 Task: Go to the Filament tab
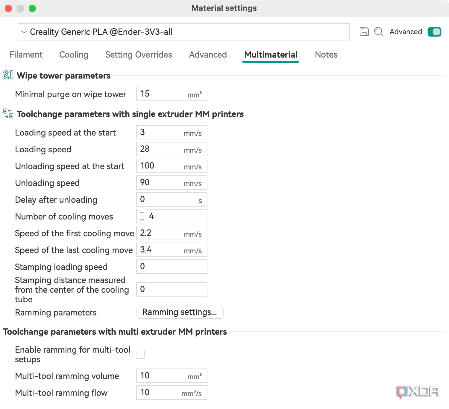(x=26, y=55)
